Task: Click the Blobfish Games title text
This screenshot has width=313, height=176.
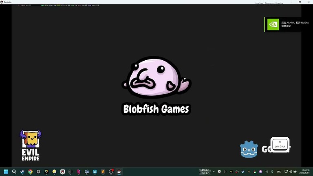Action: point(156,109)
